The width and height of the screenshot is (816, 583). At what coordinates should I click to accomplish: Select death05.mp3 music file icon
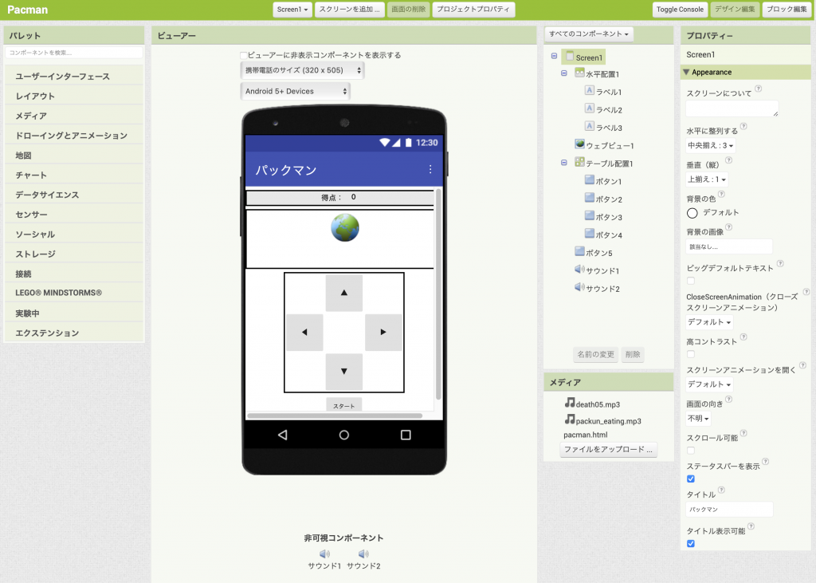pyautogui.click(x=570, y=404)
